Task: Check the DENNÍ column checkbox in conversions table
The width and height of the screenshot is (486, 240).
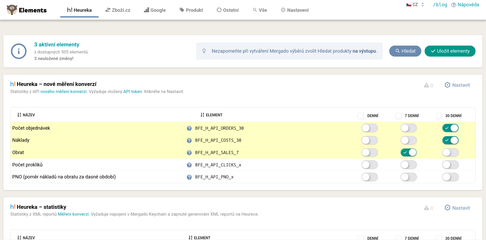Action: 361,116
